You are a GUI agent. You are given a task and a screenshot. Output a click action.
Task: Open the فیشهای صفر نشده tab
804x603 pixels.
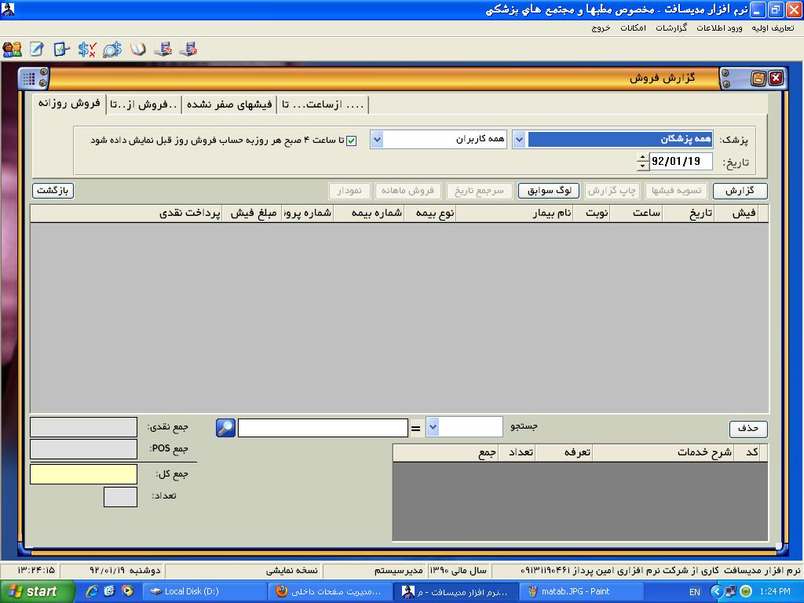click(229, 105)
